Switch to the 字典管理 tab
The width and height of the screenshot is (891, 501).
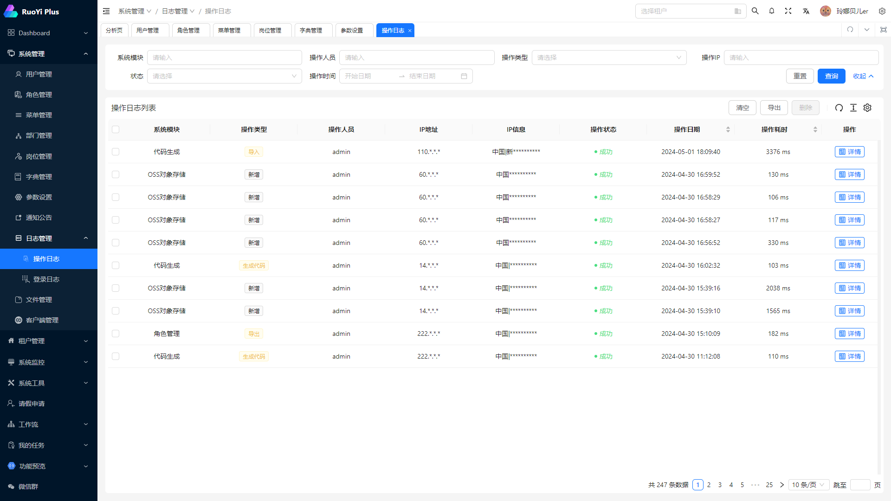point(314,30)
